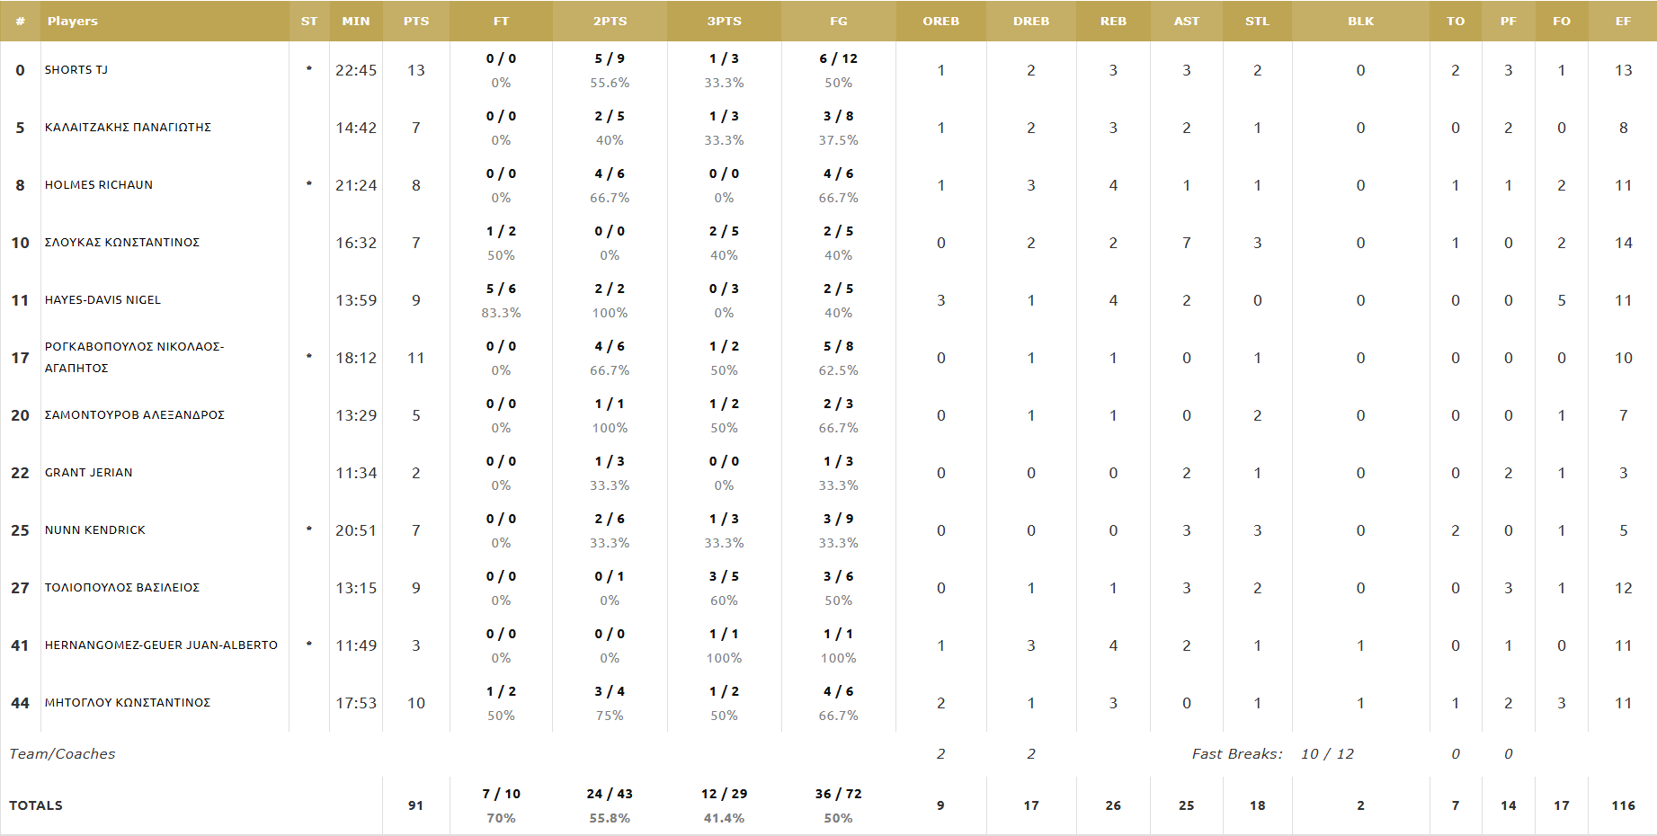Click the Players column header
Screen dimensions: 1657x836
pos(73,21)
